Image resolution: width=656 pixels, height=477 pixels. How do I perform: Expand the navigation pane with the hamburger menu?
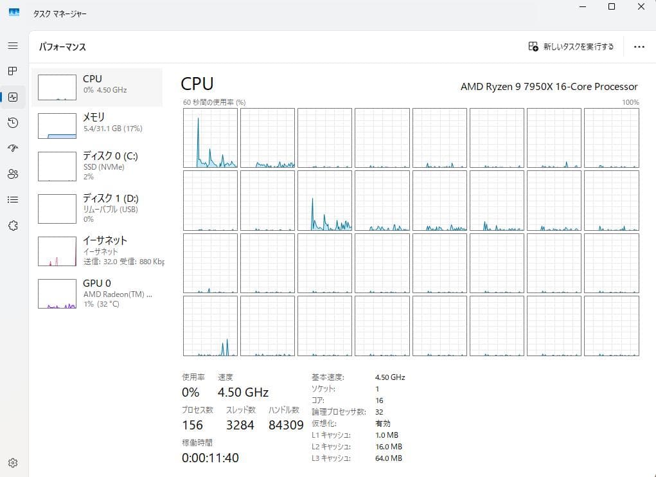pyautogui.click(x=13, y=46)
